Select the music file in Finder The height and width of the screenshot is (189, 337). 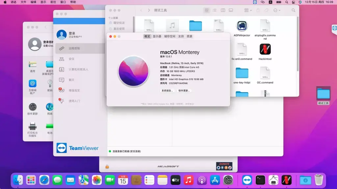tap(172, 26)
